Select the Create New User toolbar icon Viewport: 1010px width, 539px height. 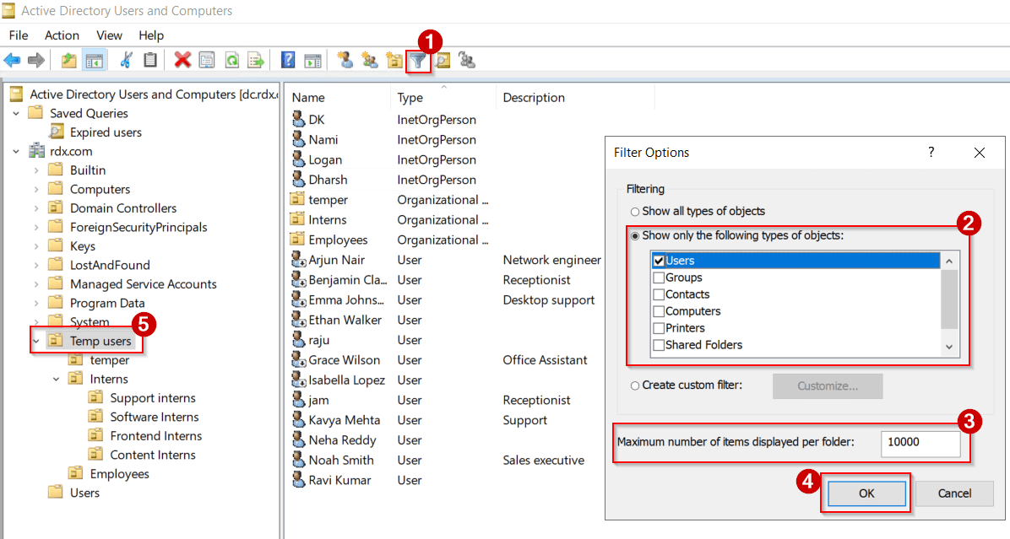tap(345, 60)
